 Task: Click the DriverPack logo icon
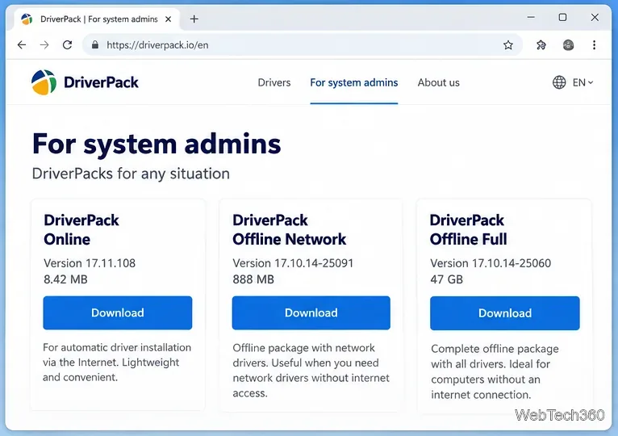[44, 82]
